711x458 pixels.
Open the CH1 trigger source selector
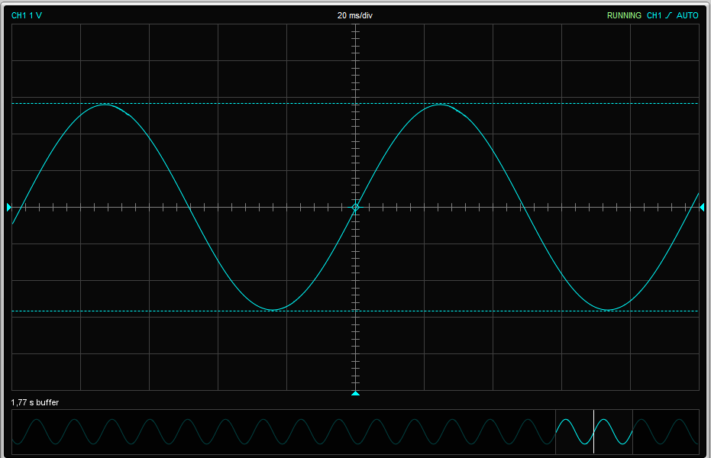click(654, 15)
